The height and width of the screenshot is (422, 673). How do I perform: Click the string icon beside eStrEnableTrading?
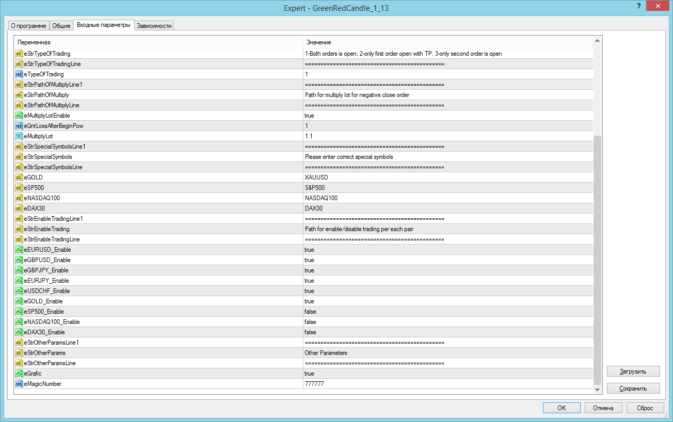pyautogui.click(x=19, y=229)
